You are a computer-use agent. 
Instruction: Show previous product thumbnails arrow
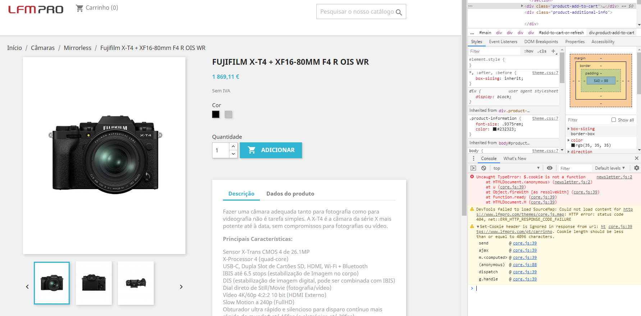pyautogui.click(x=27, y=287)
